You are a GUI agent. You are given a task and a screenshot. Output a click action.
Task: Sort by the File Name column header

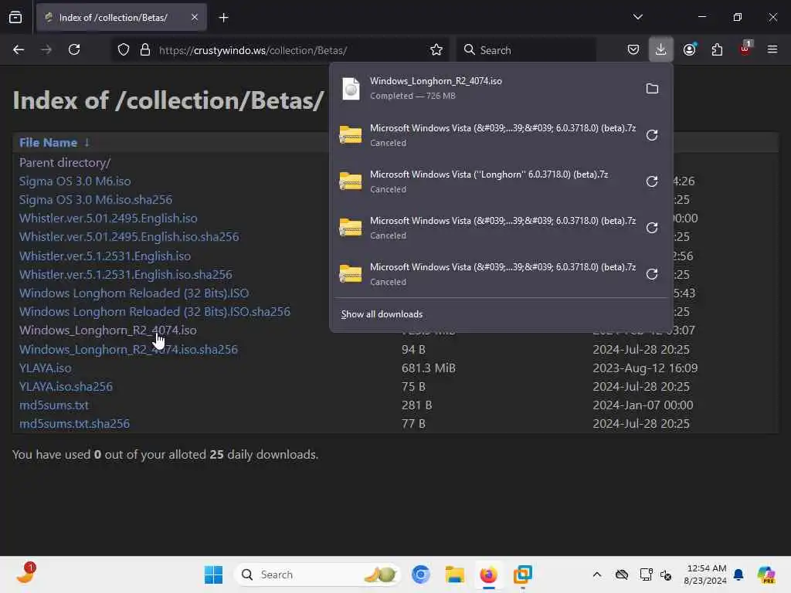pos(49,143)
